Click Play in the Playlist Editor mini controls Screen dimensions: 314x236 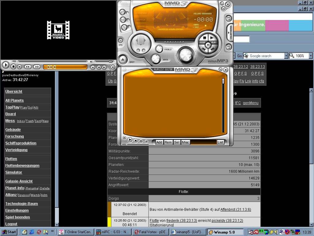point(130,140)
